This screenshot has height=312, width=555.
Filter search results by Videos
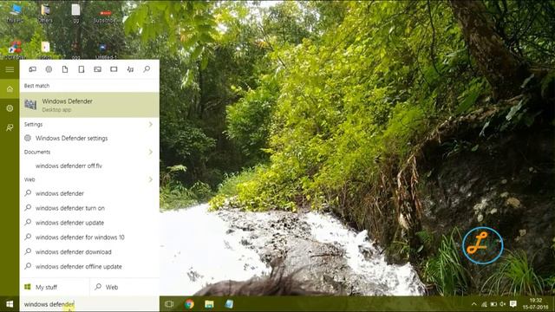coord(114,69)
